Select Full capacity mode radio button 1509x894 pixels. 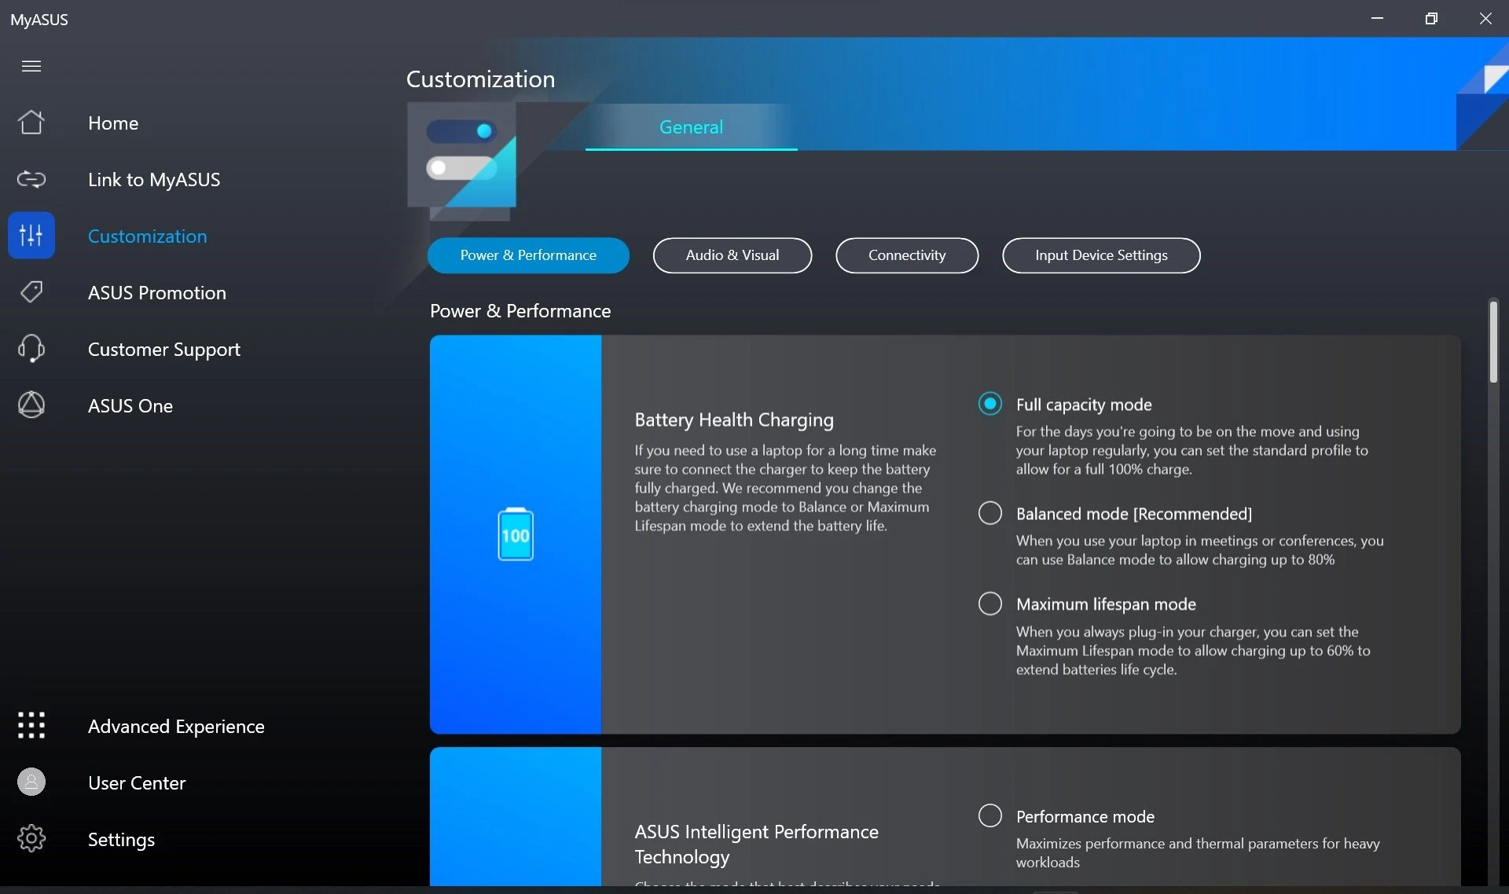pyautogui.click(x=990, y=404)
